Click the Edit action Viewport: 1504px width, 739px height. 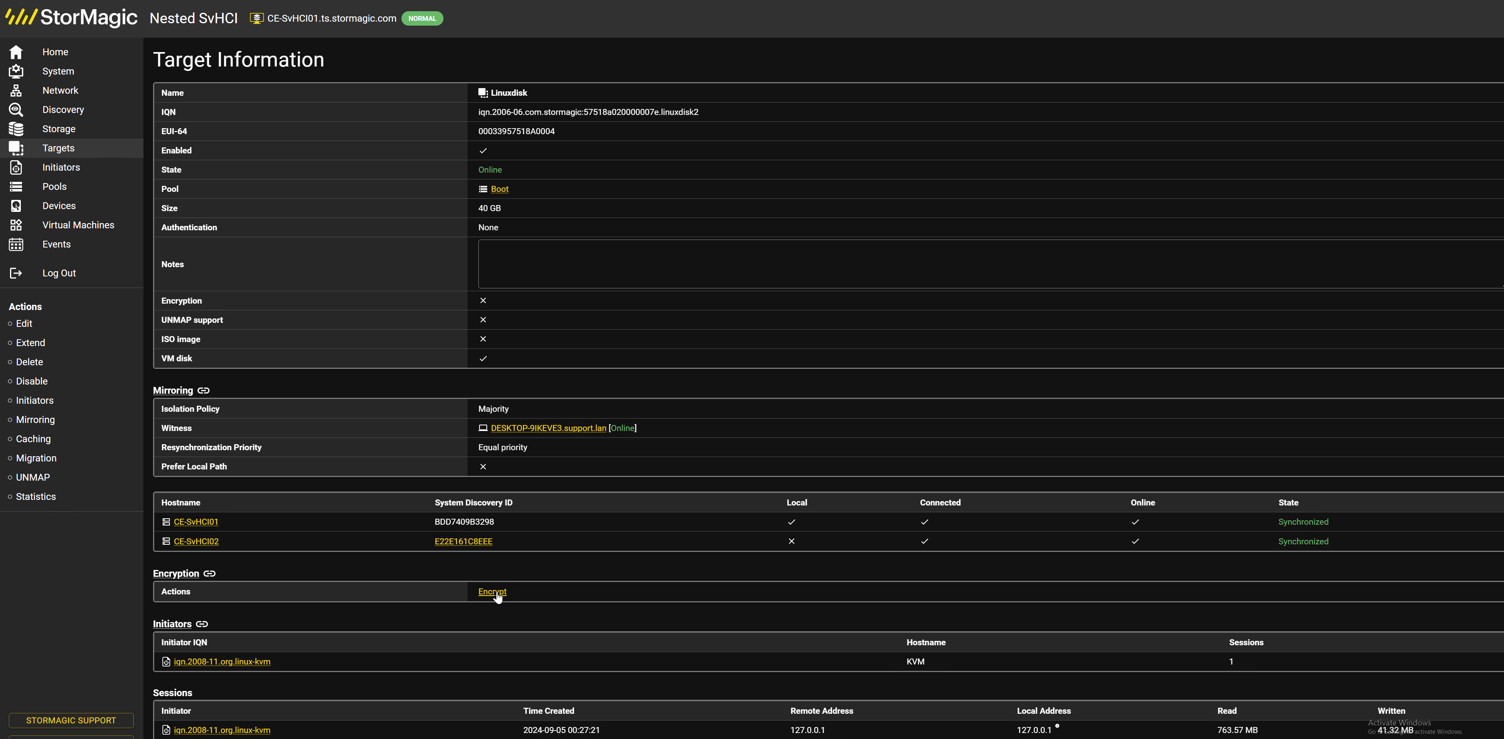coord(24,323)
